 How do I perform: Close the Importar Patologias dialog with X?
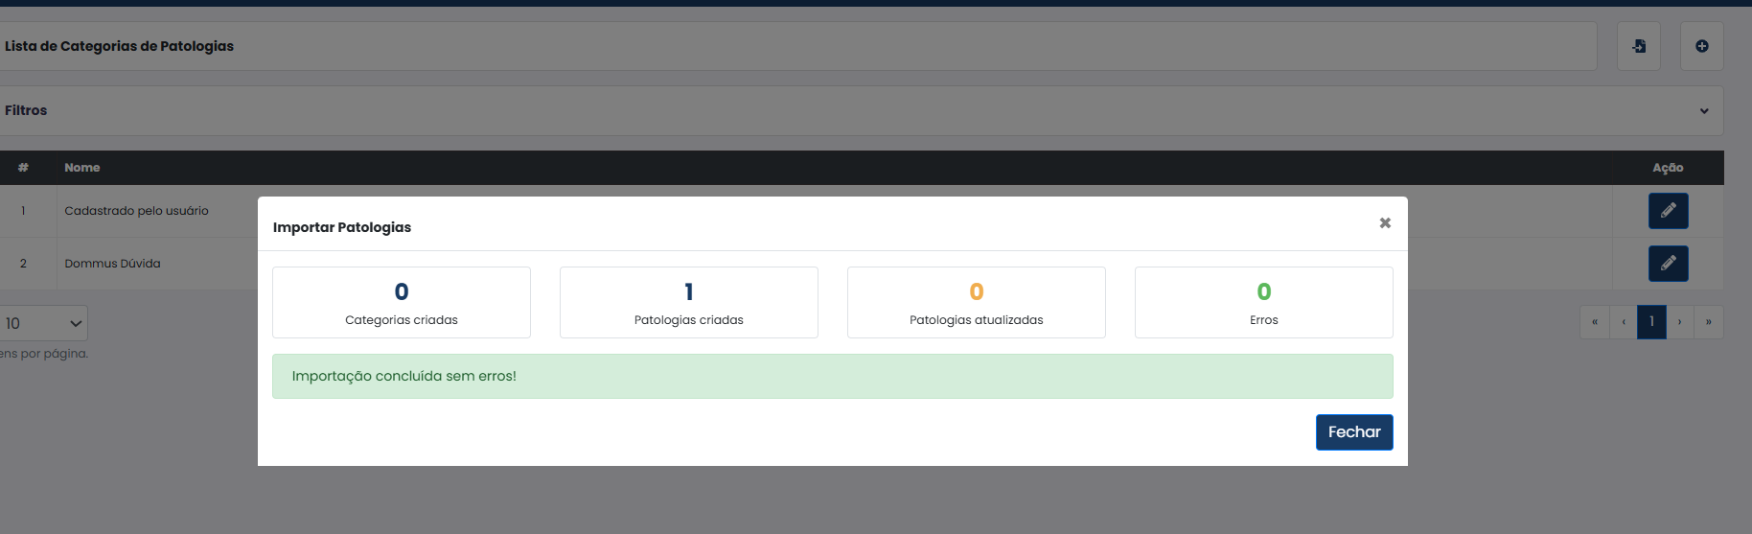(x=1385, y=222)
